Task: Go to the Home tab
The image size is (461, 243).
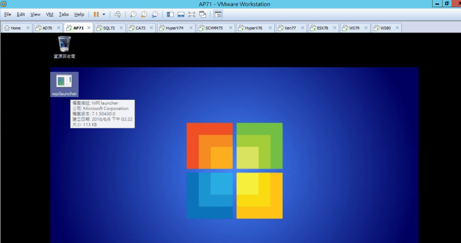Action: click(x=15, y=28)
